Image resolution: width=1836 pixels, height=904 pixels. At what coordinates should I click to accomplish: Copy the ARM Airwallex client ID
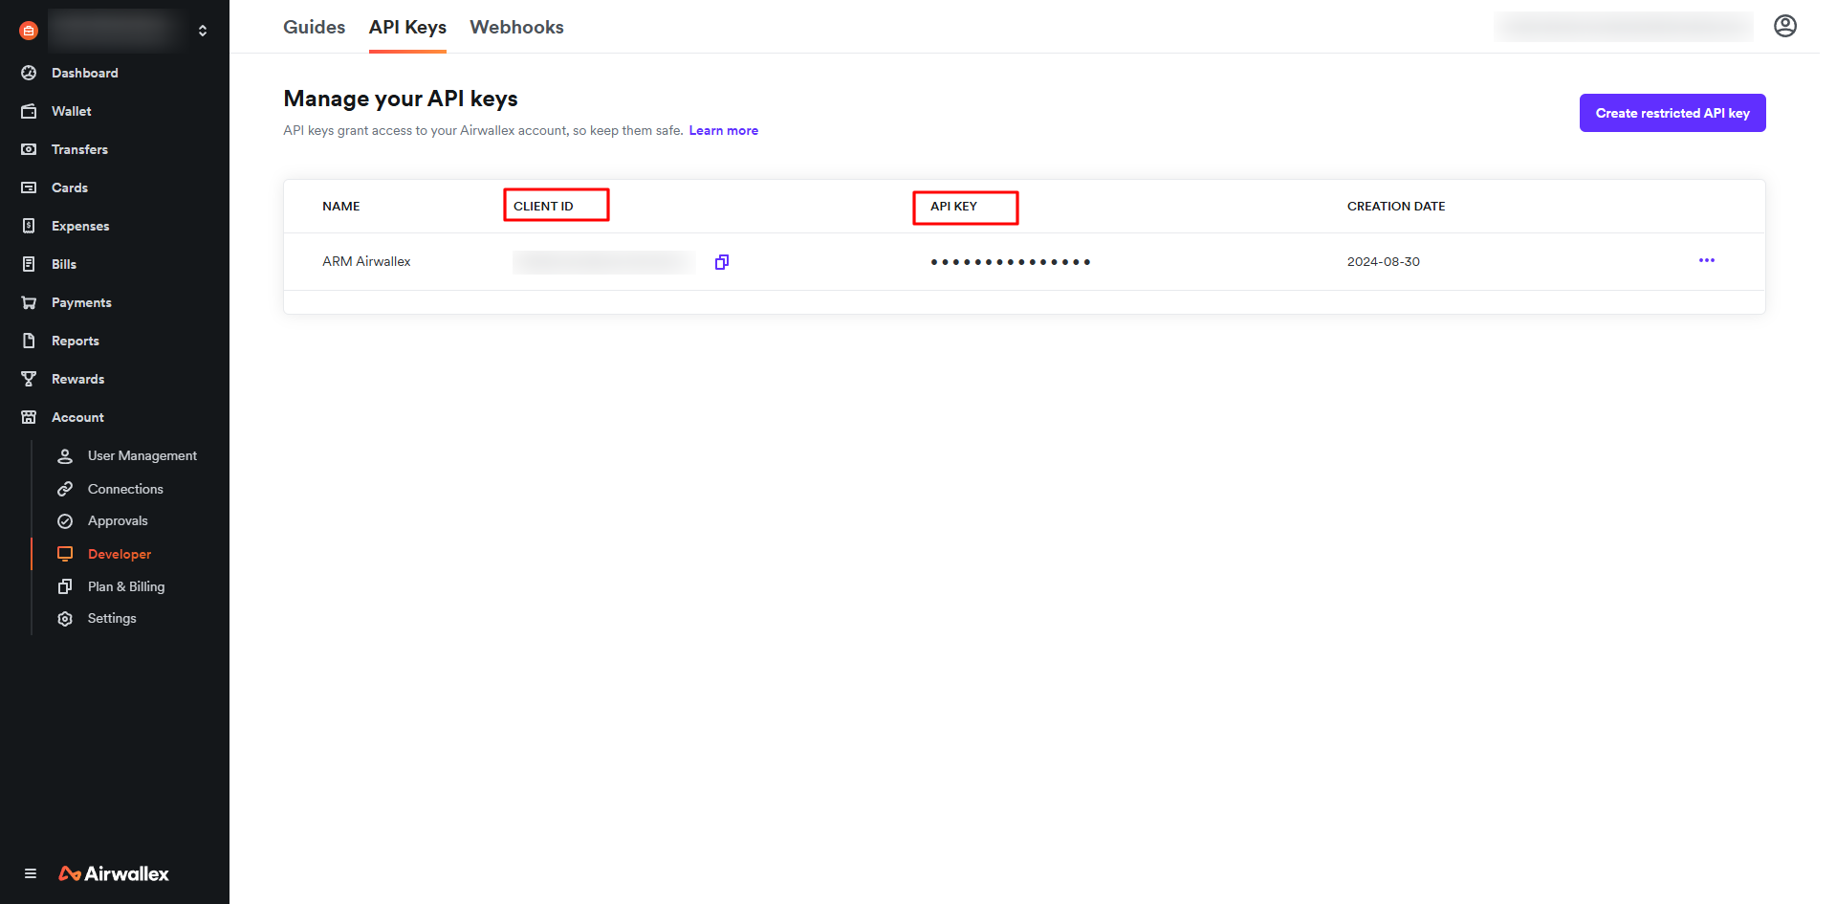[722, 262]
